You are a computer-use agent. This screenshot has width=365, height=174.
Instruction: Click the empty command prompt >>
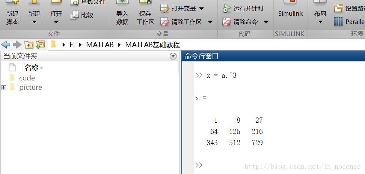[199, 165]
